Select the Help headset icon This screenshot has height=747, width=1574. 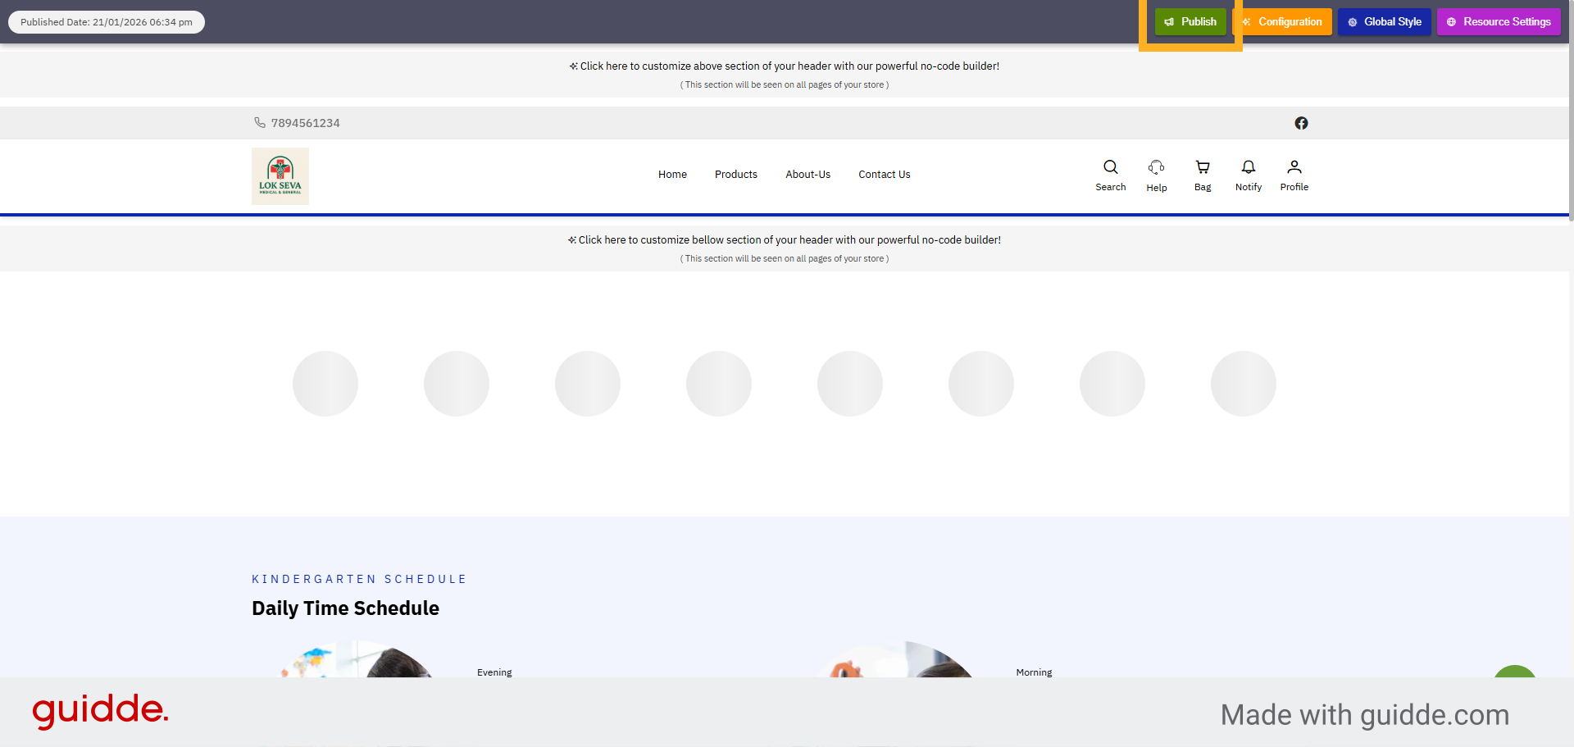click(x=1156, y=167)
